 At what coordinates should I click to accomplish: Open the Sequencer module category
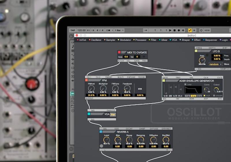click(210, 40)
